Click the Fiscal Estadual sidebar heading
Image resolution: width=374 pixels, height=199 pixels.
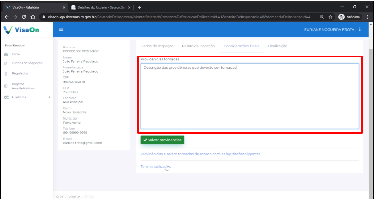[15, 45]
